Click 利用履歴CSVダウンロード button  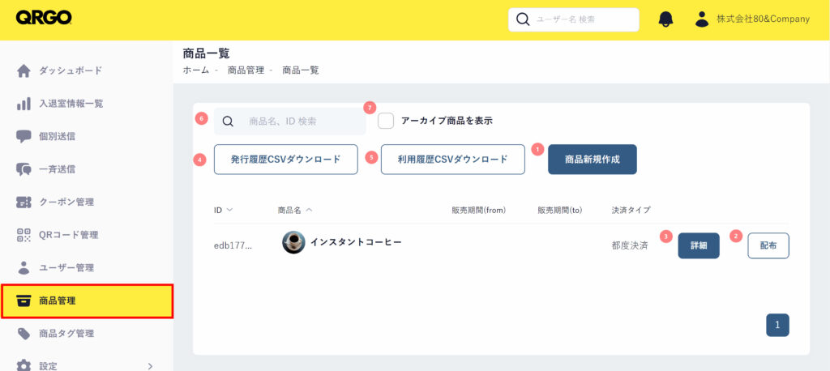[x=453, y=160]
